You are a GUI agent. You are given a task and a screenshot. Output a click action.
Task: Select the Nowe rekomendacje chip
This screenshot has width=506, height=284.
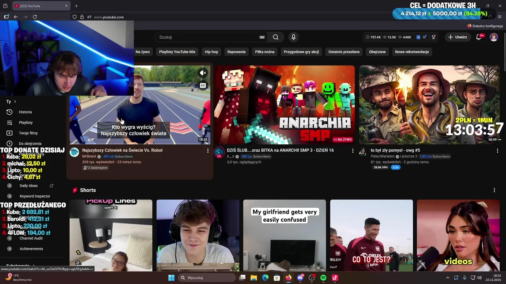pos(412,52)
